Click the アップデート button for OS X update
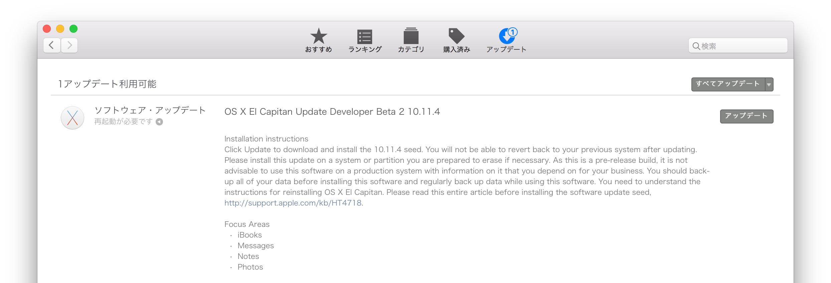This screenshot has width=831, height=283. [x=746, y=116]
